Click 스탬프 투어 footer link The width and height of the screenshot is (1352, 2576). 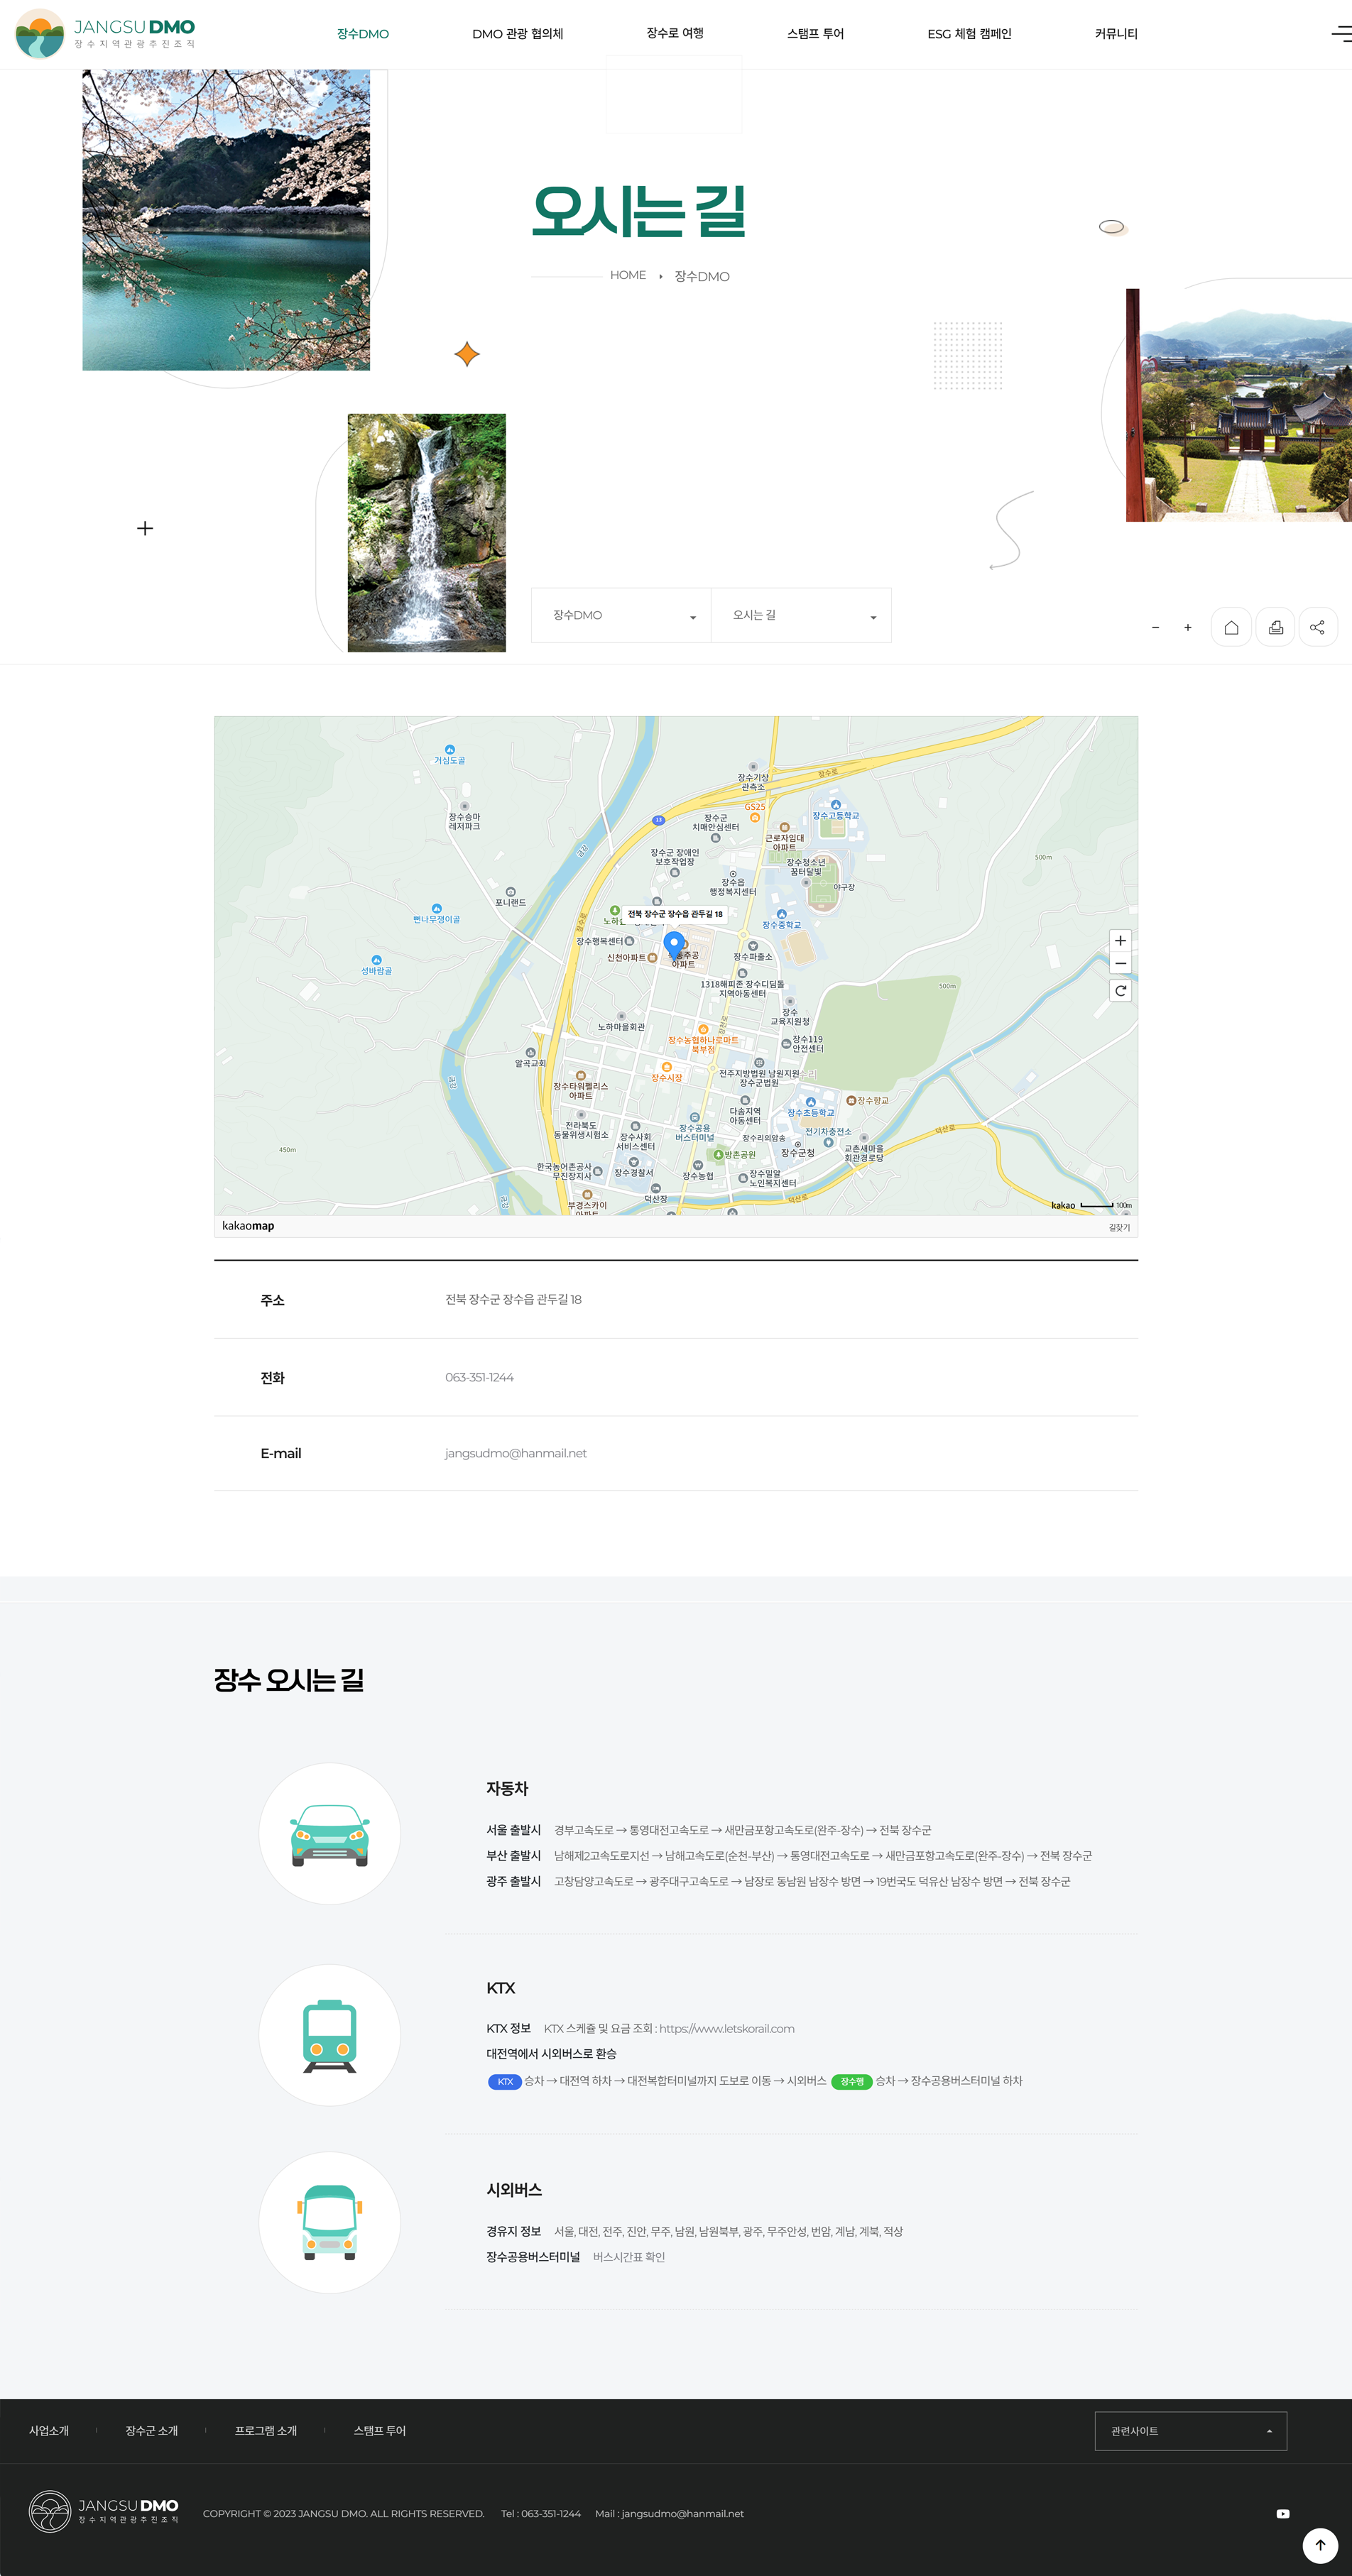click(x=380, y=2431)
